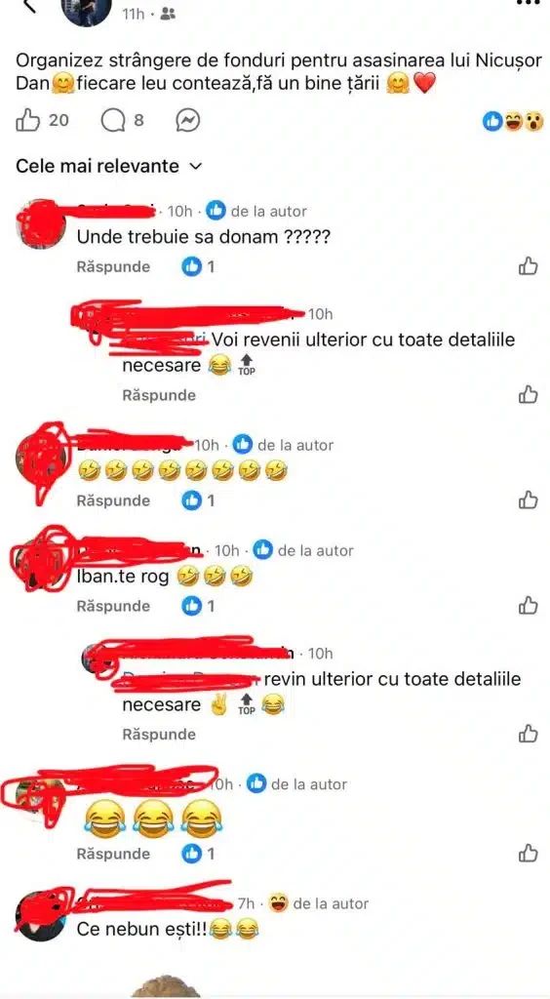This screenshot has width=550, height=999.
Task: Reply to 'Unde trebuie sa donam' comment
Action: (113, 266)
